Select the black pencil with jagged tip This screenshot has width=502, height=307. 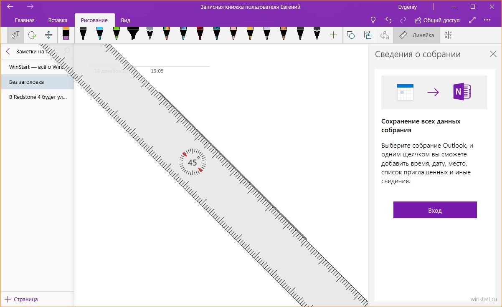click(x=317, y=34)
